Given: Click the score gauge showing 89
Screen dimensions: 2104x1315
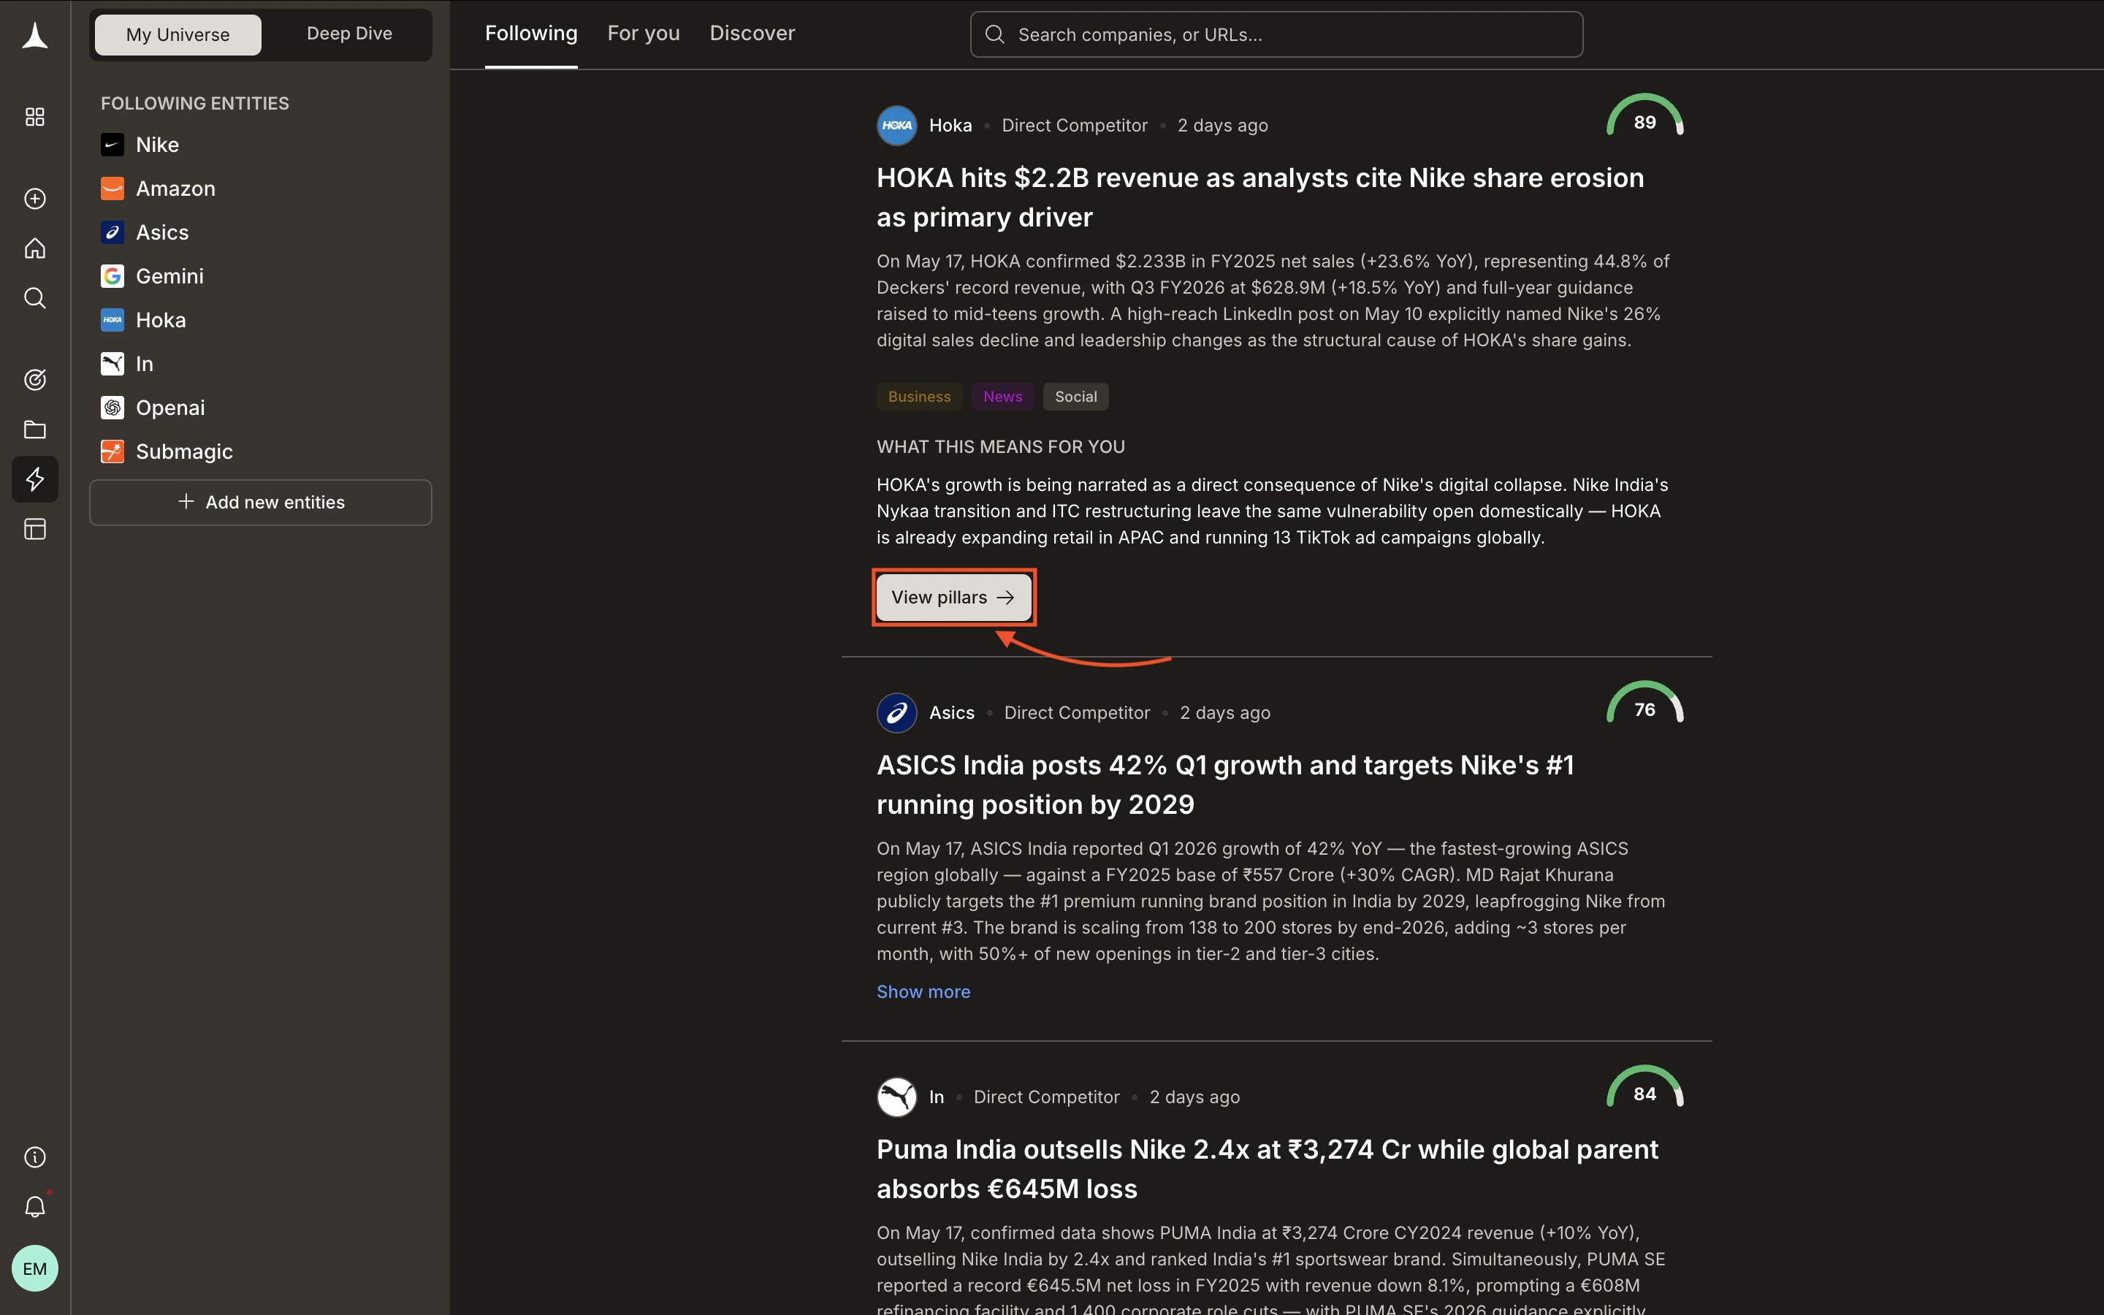Looking at the screenshot, I should coord(1644,115).
